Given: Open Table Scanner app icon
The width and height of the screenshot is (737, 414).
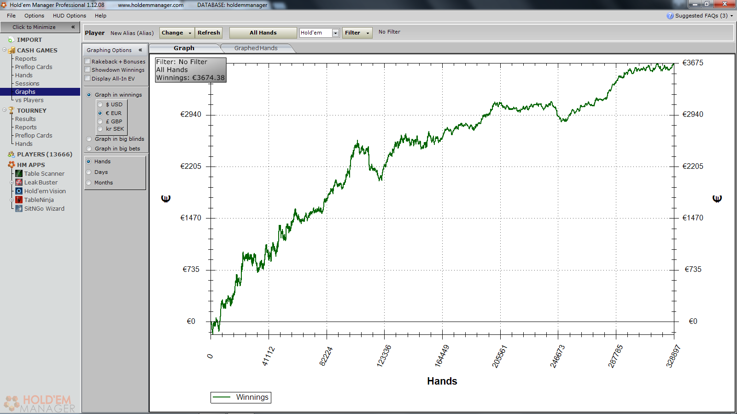Looking at the screenshot, I should tap(19, 173).
